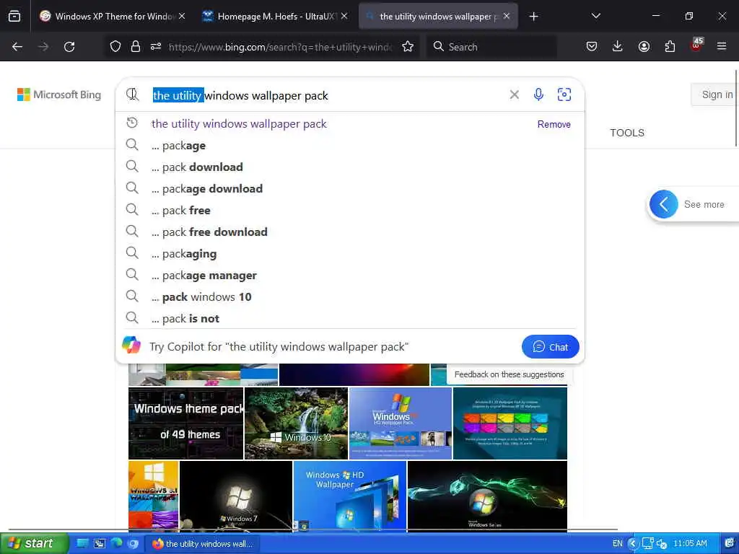Click the EN language indicator in taskbar
Image resolution: width=739 pixels, height=554 pixels.
click(618, 544)
